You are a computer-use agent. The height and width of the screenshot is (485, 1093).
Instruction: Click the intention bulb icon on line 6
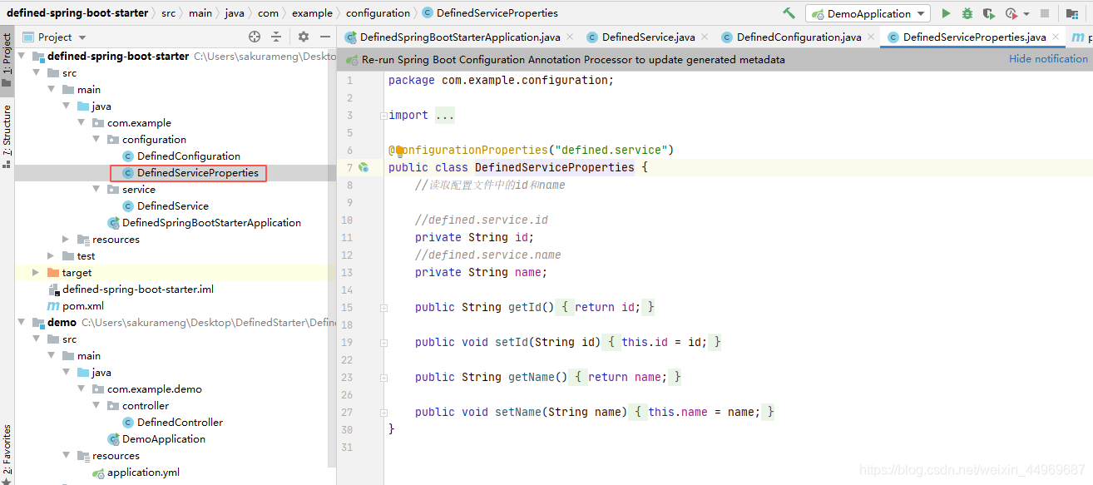(399, 151)
